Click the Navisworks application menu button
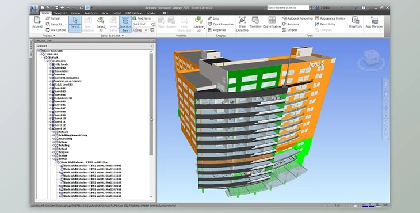 click(x=34, y=9)
